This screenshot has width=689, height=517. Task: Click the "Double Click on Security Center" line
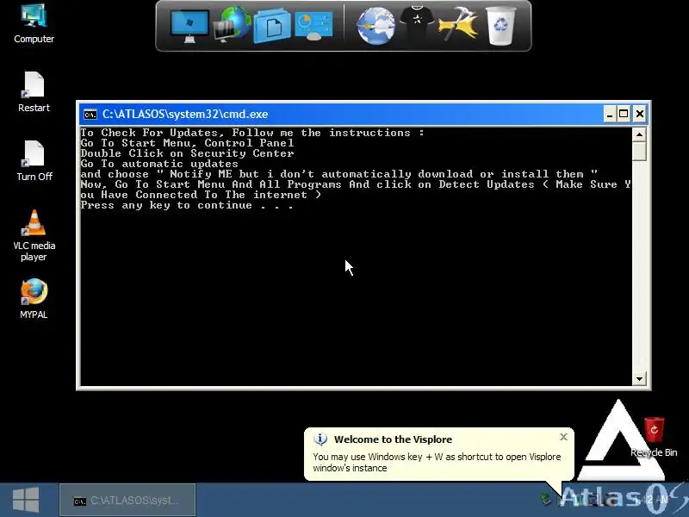point(187,153)
